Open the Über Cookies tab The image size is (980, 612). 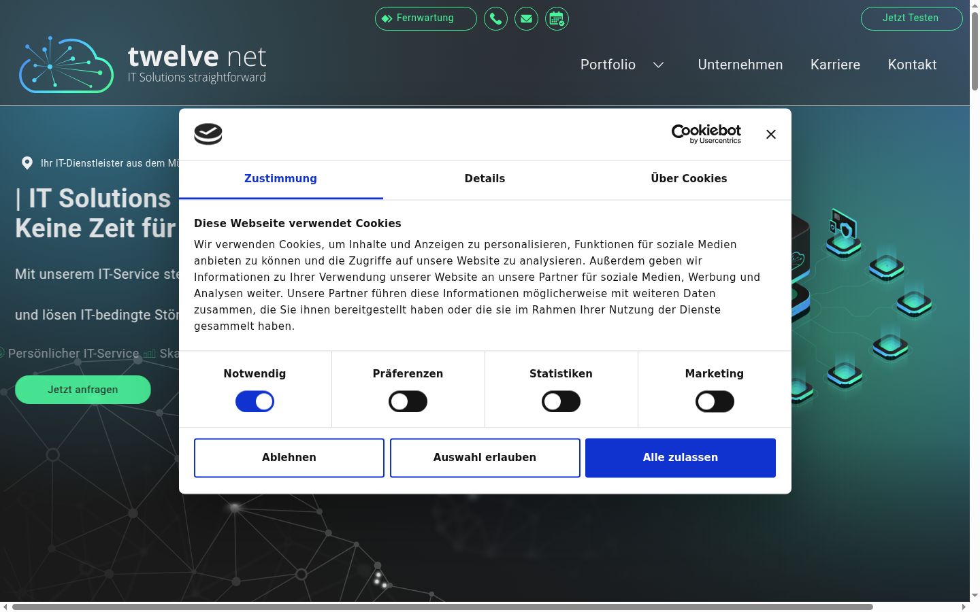pyautogui.click(x=689, y=179)
